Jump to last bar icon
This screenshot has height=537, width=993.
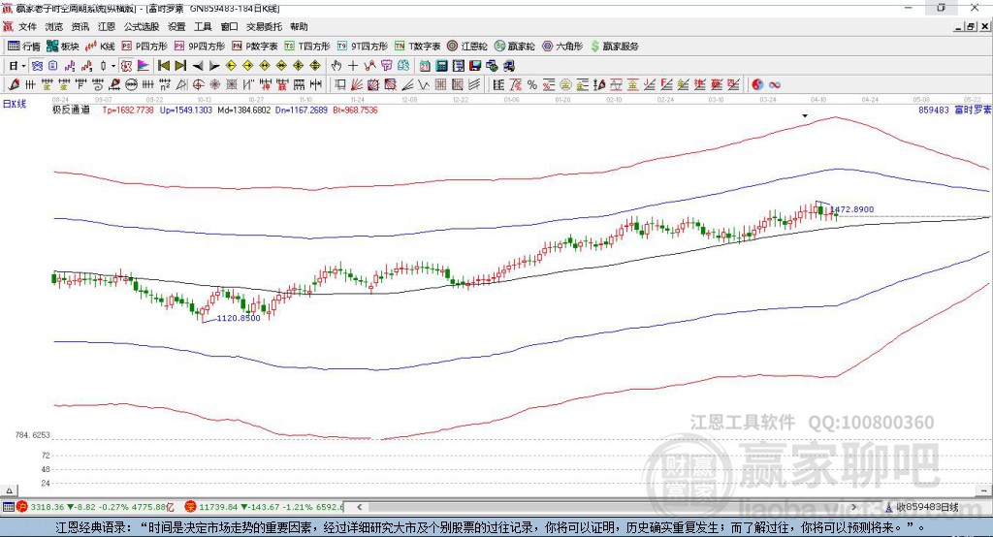[x=180, y=66]
